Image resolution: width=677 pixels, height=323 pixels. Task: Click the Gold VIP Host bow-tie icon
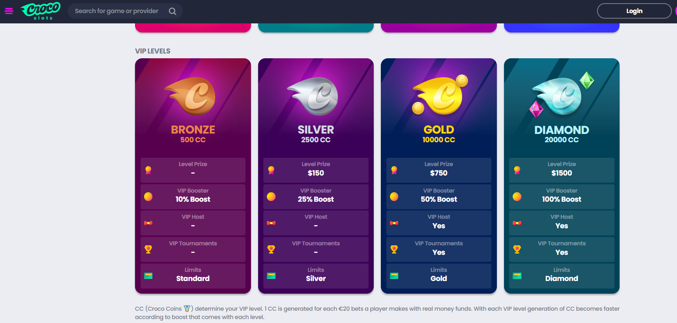click(x=394, y=223)
